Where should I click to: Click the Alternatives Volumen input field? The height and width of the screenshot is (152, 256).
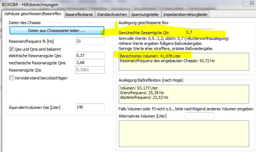(200, 116)
